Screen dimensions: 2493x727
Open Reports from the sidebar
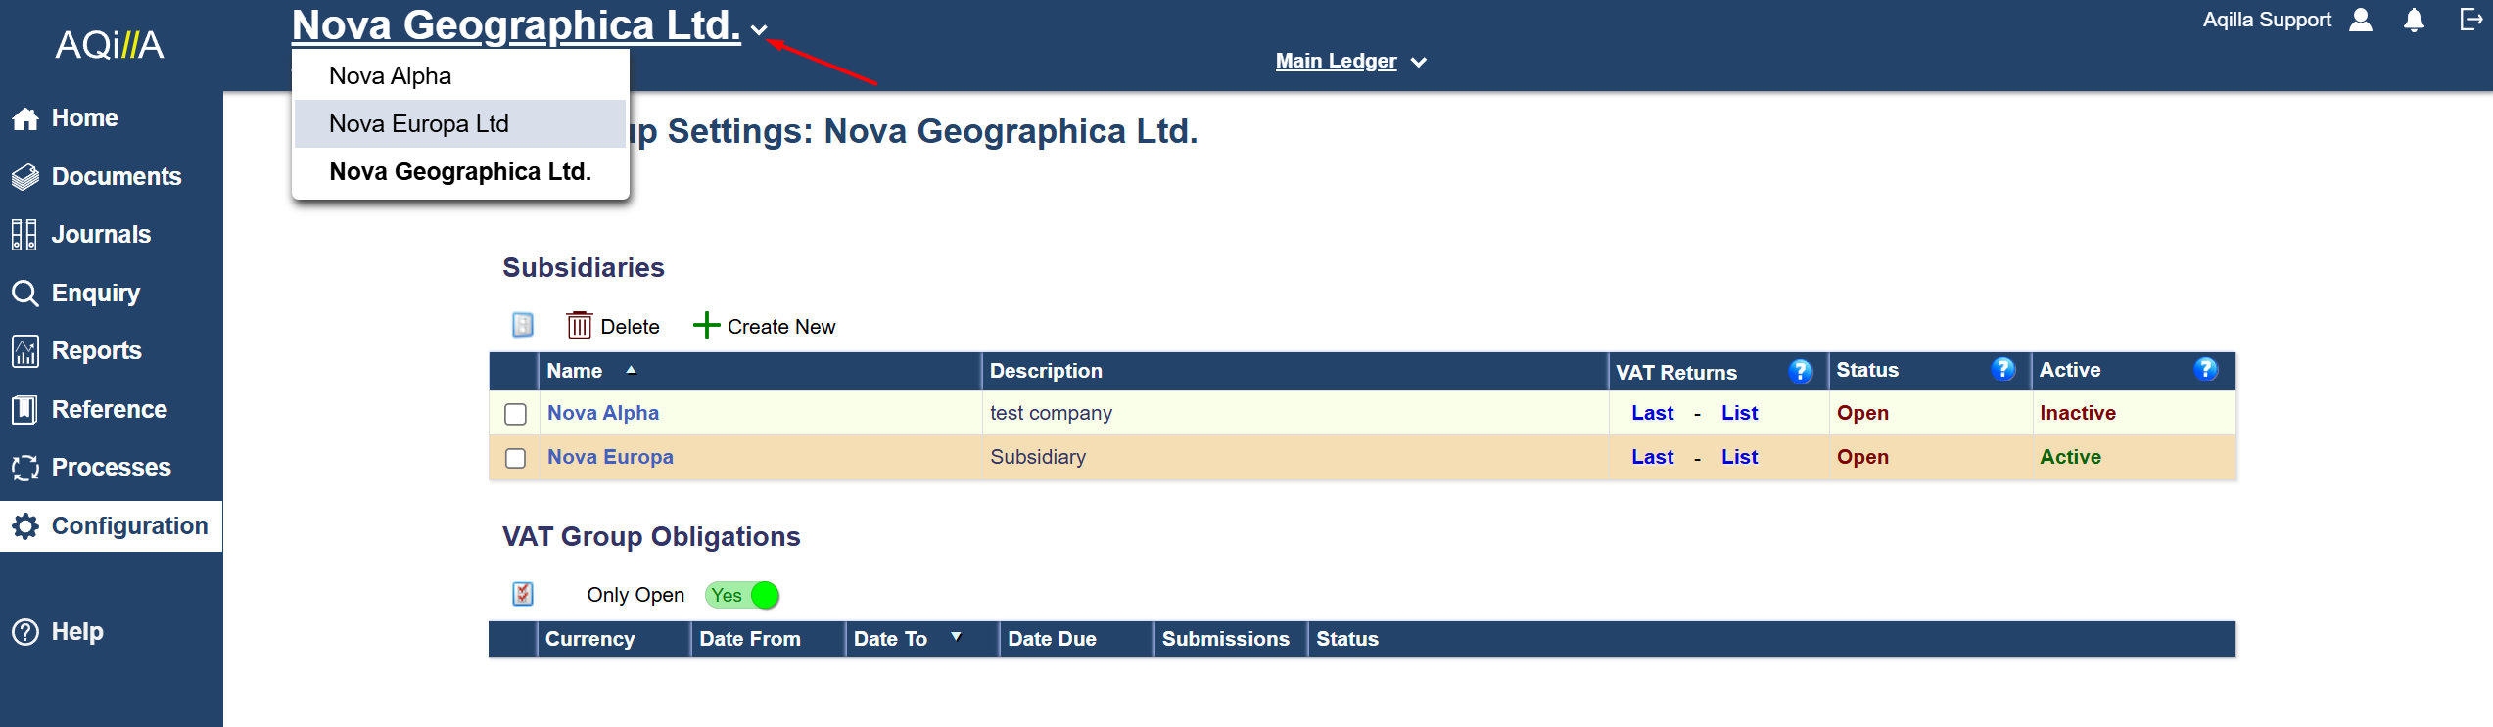point(96,351)
